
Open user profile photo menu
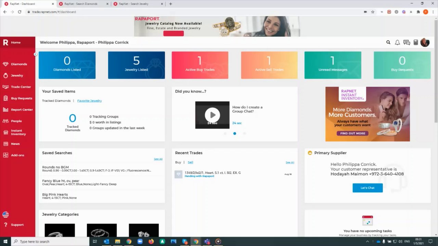point(425,42)
